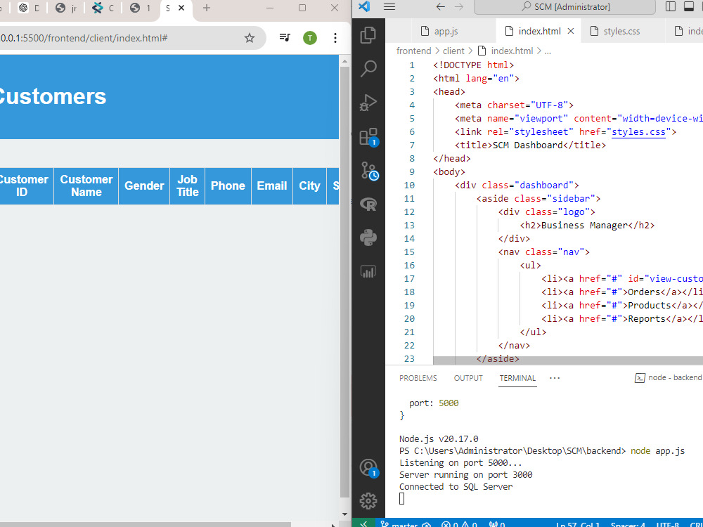Click the SCM Dashboard title text in the code
703x527 pixels.
click(527, 145)
